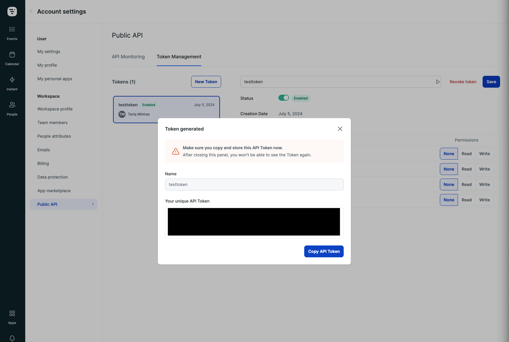This screenshot has height=342, width=509.
Task: Open People attributes settings
Action: [x=54, y=136]
